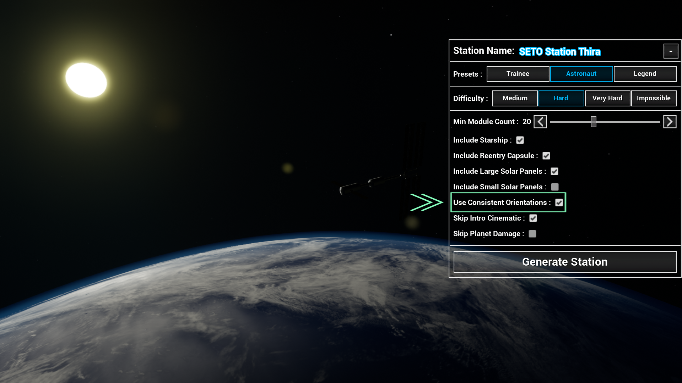Screen dimensions: 682x383
Task: Uncheck Skip Intro Cinematic
Action: tap(533, 218)
